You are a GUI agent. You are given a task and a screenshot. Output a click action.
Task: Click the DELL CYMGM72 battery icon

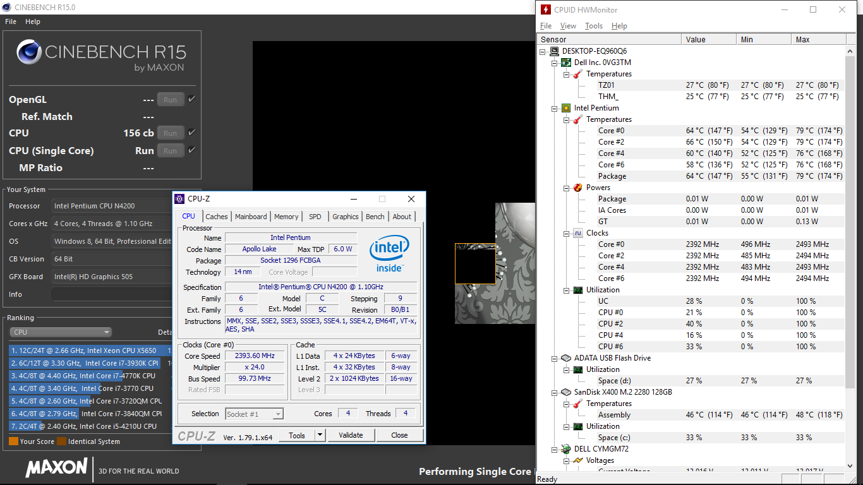(567, 449)
